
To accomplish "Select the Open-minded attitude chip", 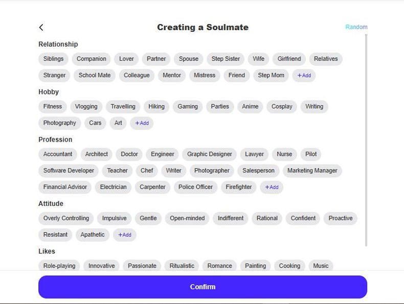I will pyautogui.click(x=187, y=218).
